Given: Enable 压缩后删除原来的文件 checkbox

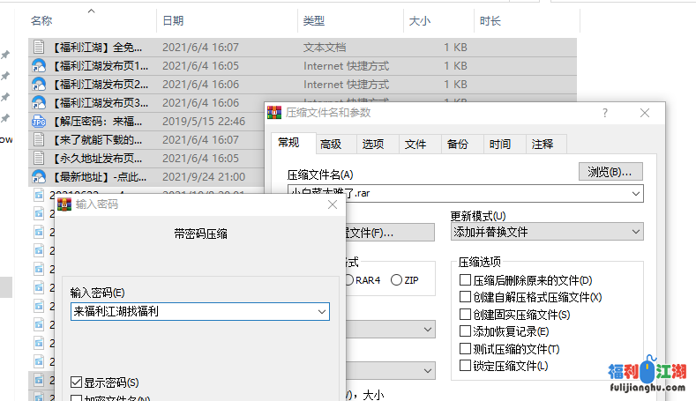Looking at the screenshot, I should click(x=465, y=280).
